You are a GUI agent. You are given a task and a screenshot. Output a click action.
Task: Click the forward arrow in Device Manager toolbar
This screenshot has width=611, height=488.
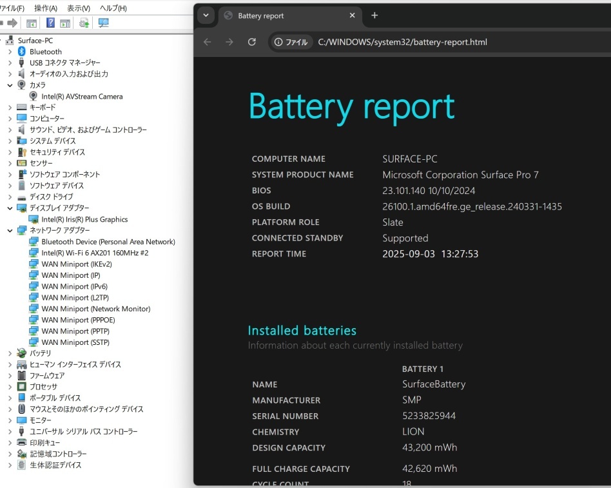[12, 23]
